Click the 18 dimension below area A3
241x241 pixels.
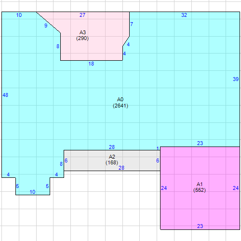pos(91,64)
